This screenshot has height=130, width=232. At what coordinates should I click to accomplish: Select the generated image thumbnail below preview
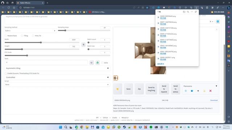116,78
